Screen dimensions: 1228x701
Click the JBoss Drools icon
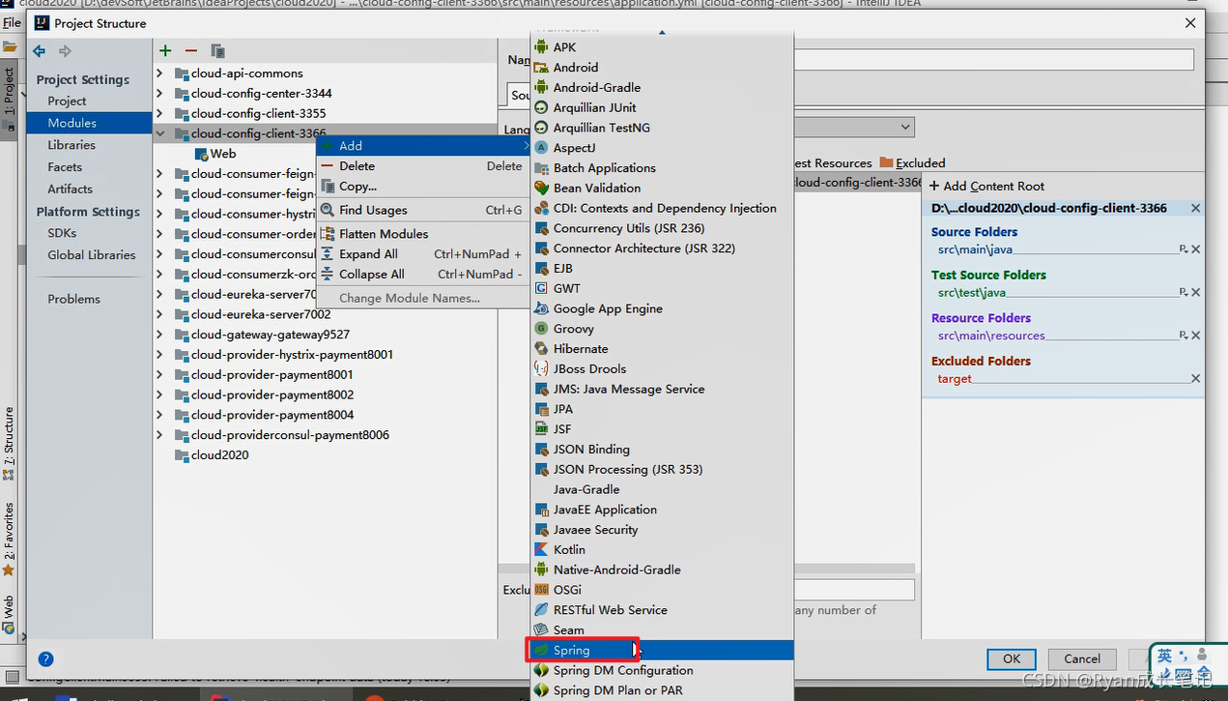point(542,368)
